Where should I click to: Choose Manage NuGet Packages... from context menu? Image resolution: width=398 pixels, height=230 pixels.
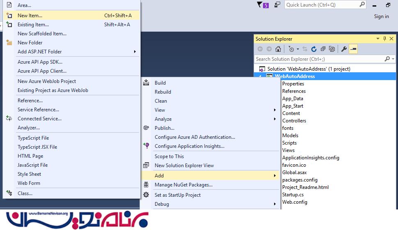(183, 185)
